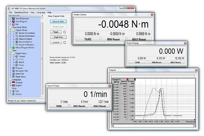This screenshot has height=136, width=204.
Task: Click the Measure Start button
Action: [x=58, y=22]
